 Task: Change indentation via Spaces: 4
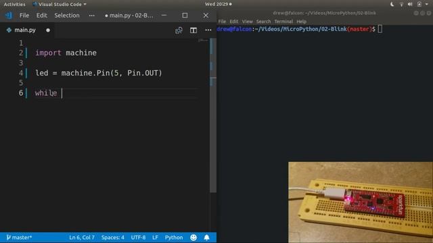(x=113, y=237)
